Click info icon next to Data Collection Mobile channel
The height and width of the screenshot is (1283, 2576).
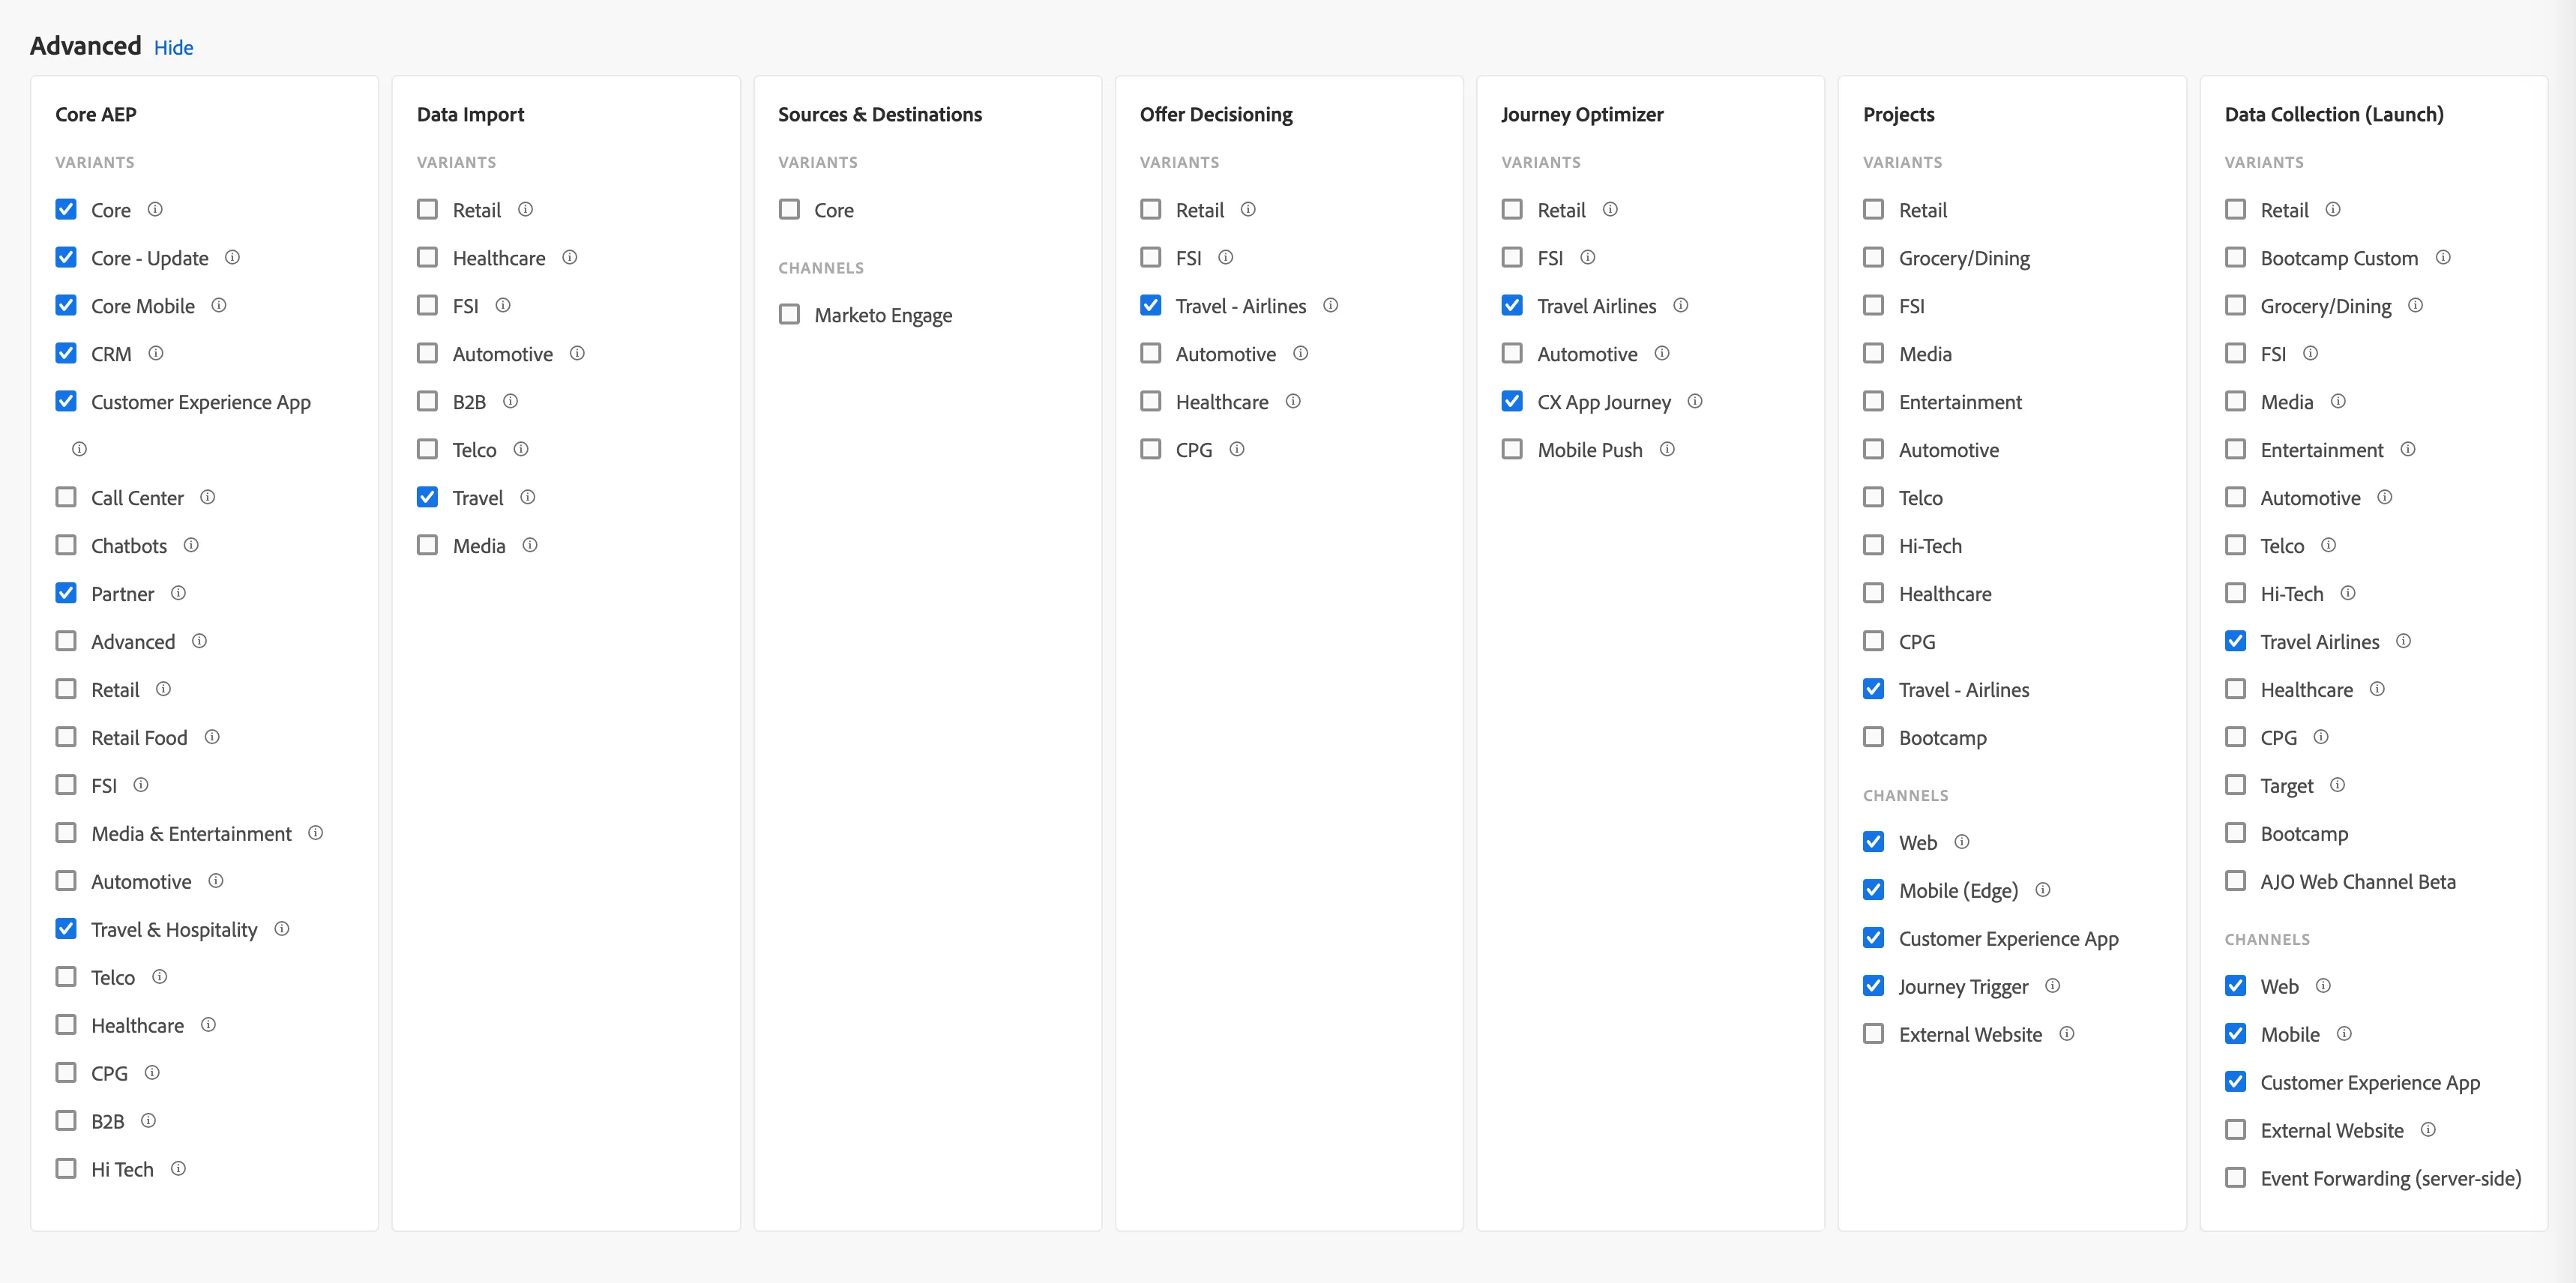pos(2344,1033)
